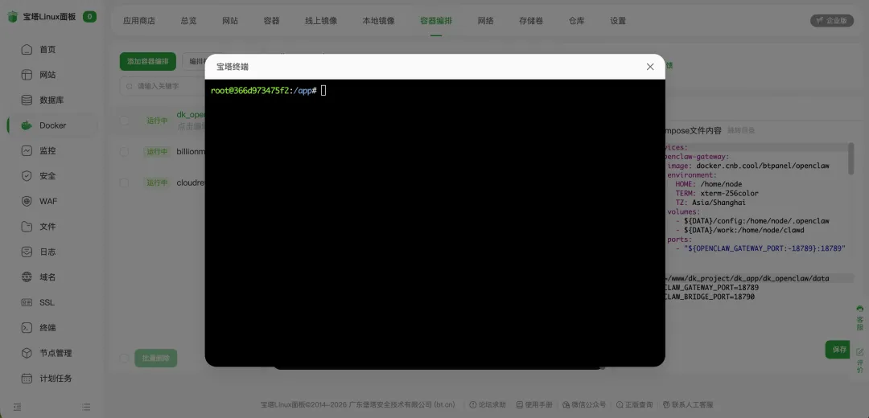This screenshot has width=869, height=418.
Task: Open the 正版查询 footer link
Action: pos(635,404)
